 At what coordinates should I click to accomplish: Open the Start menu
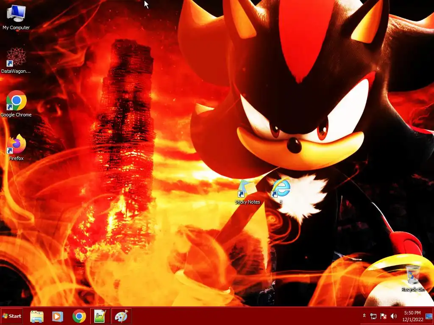coord(11,316)
